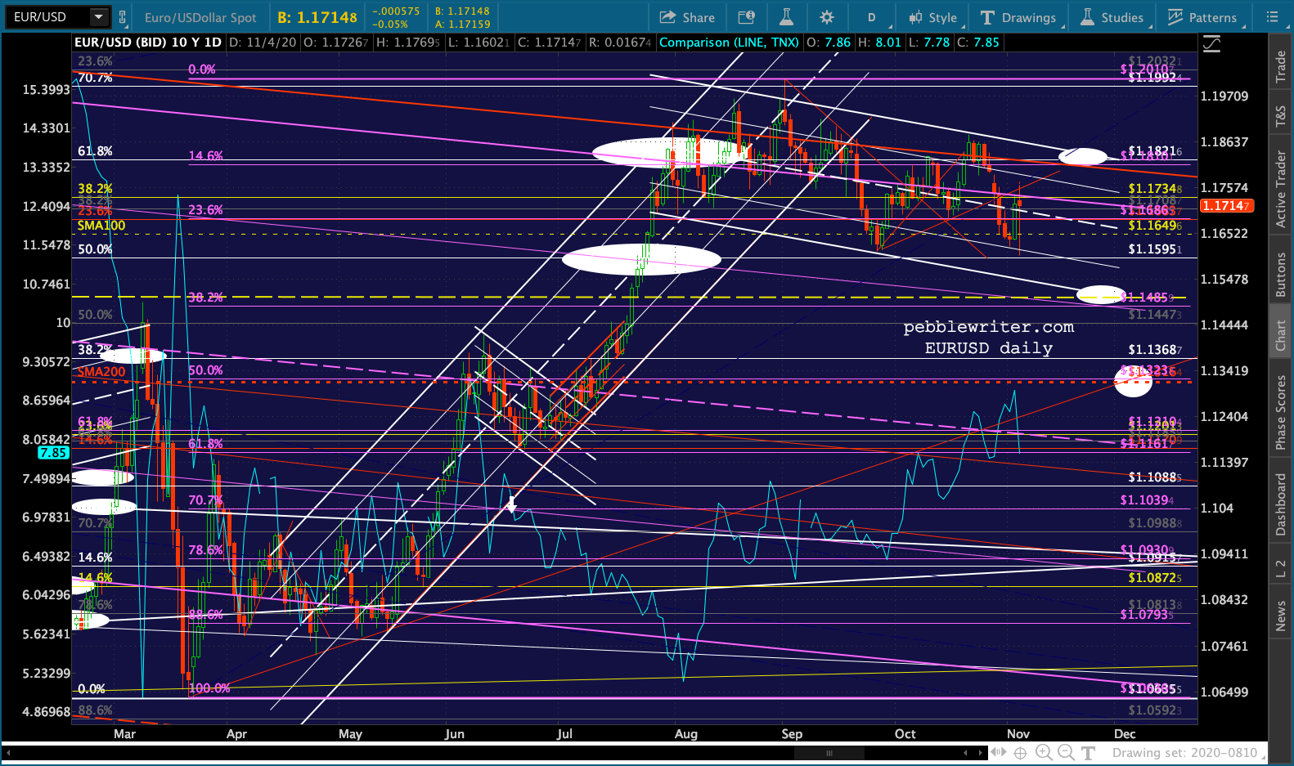Open the list menu icon at top right
Image resolution: width=1294 pixels, height=766 pixels.
point(1272,17)
